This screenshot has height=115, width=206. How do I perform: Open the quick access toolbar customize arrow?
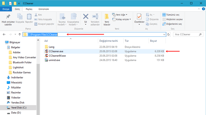tap(19, 4)
